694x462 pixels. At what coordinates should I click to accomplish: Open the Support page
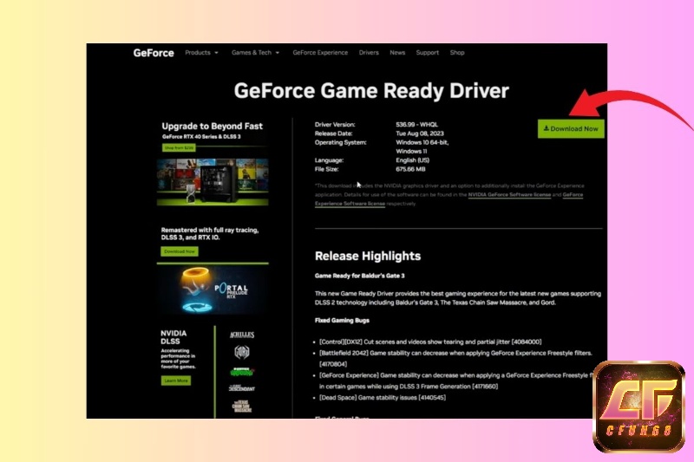[427, 53]
